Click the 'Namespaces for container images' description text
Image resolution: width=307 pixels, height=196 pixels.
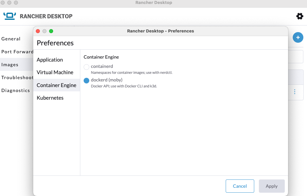[131, 73]
